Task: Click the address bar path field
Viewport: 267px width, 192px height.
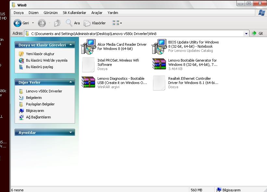Action: (137, 33)
